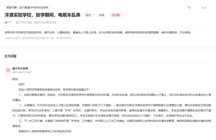Select the 教育 tag
Viewport: 216px width, 140px height.
[102, 15]
